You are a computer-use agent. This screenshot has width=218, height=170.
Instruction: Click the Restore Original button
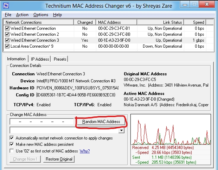tap(59, 159)
